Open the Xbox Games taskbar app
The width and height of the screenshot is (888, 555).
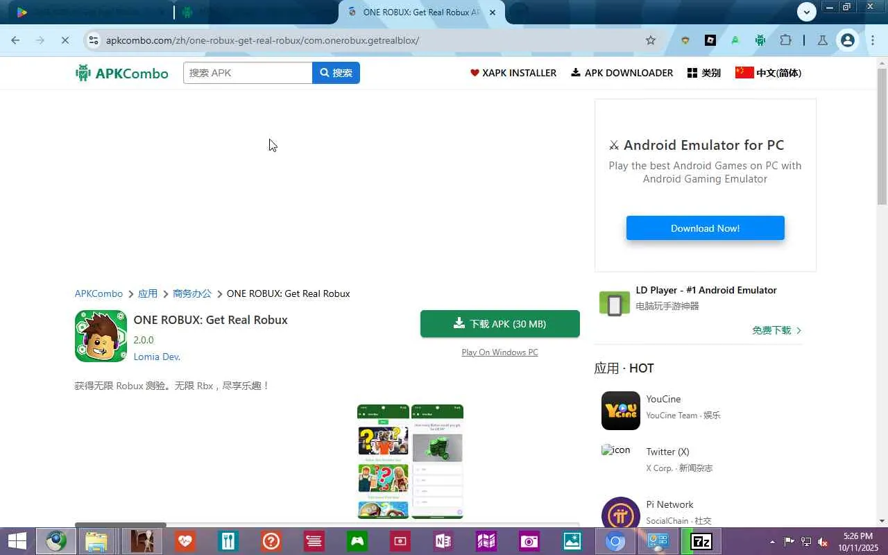[x=357, y=541]
